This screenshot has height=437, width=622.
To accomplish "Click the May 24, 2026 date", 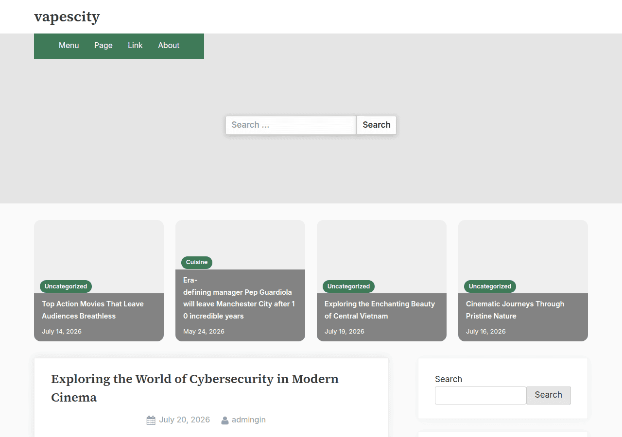I will (x=204, y=332).
